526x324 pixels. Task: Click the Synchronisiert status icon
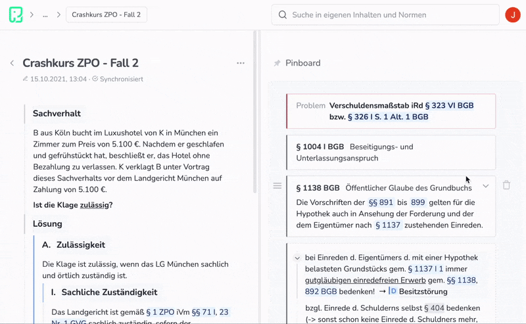click(95, 79)
